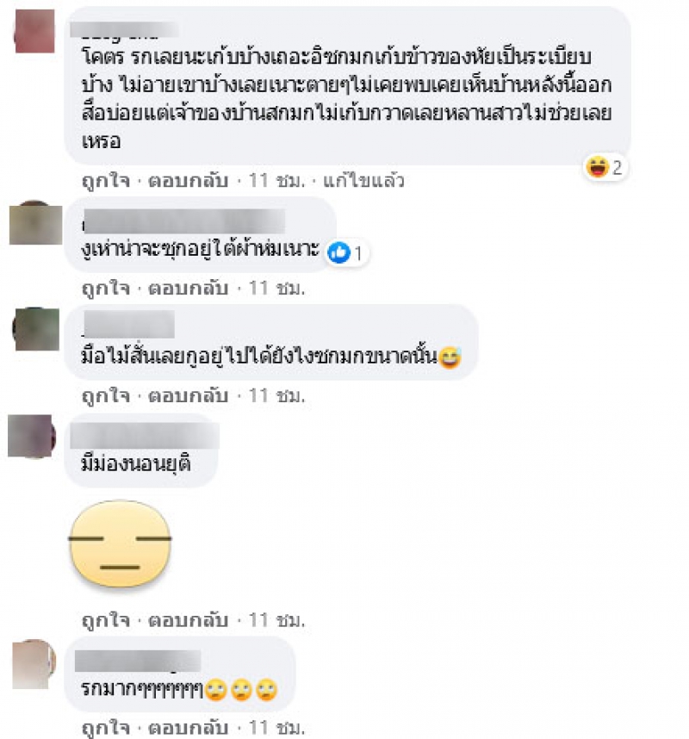Click ตอบกลับ under the cobra blanket comment
The height and width of the screenshot is (739, 689).
tap(188, 288)
